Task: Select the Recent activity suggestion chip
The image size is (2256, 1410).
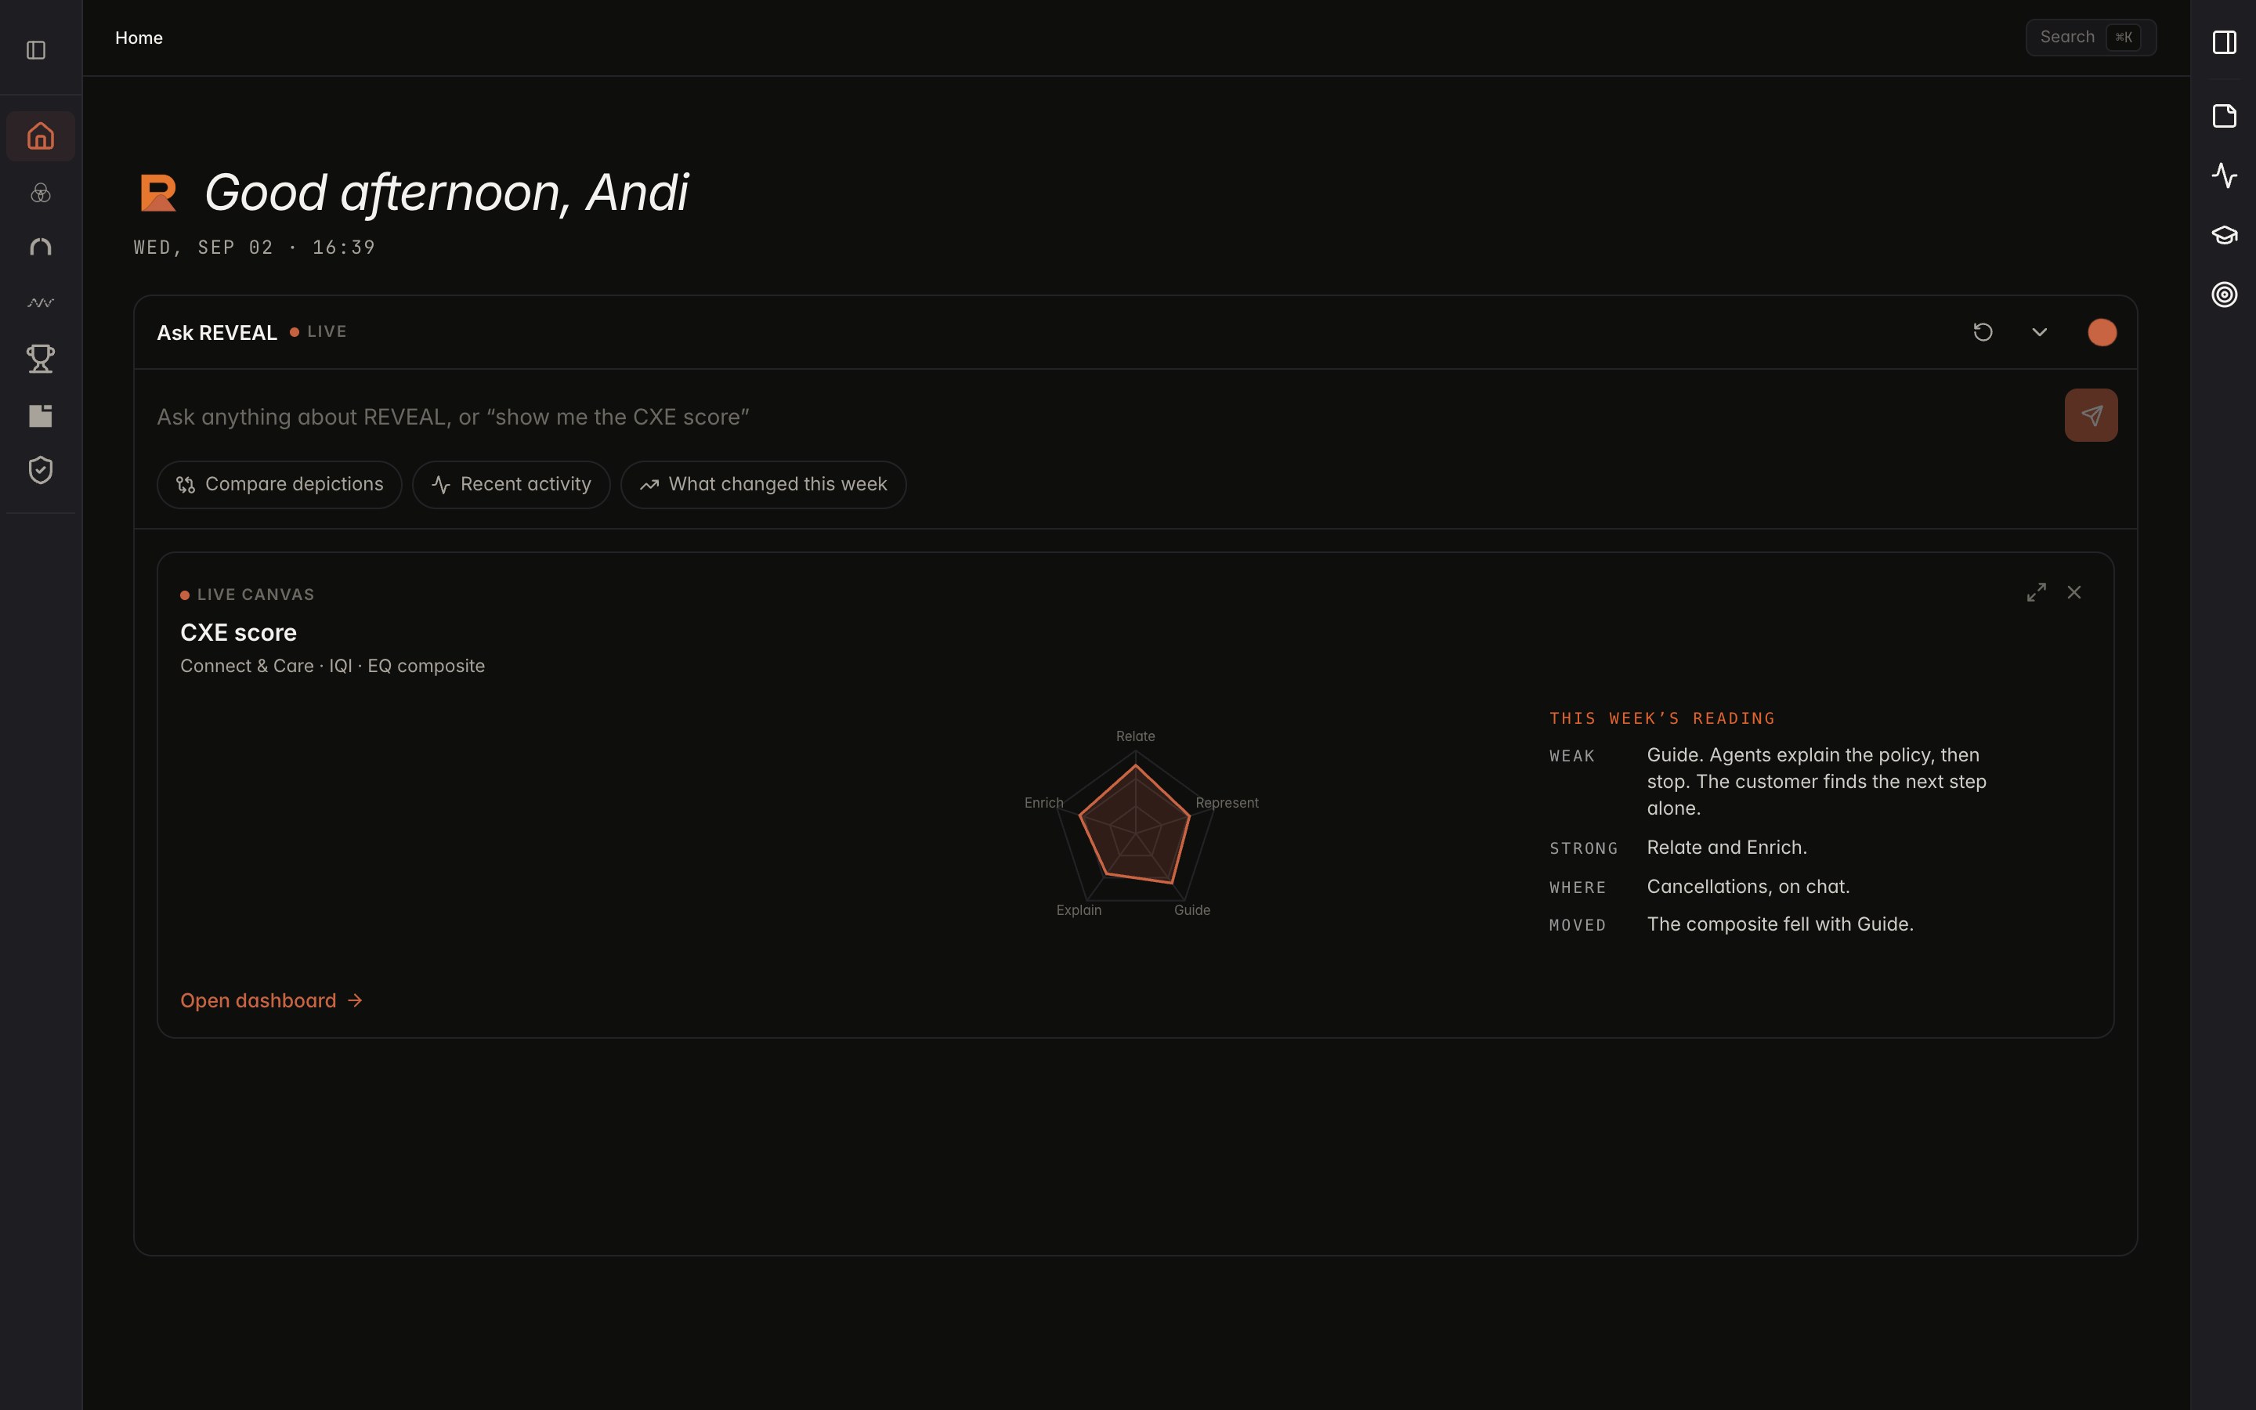Action: [511, 485]
